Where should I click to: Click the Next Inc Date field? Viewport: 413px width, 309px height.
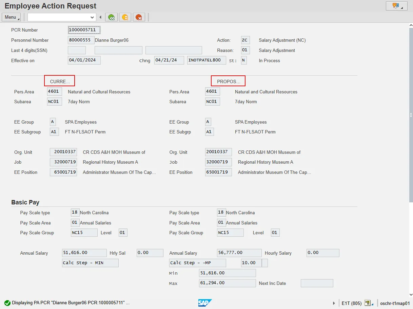coord(317,283)
